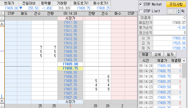Select price 17410.00 in the ladder
The height and width of the screenshot is (108, 188).
pyautogui.click(x=70, y=48)
